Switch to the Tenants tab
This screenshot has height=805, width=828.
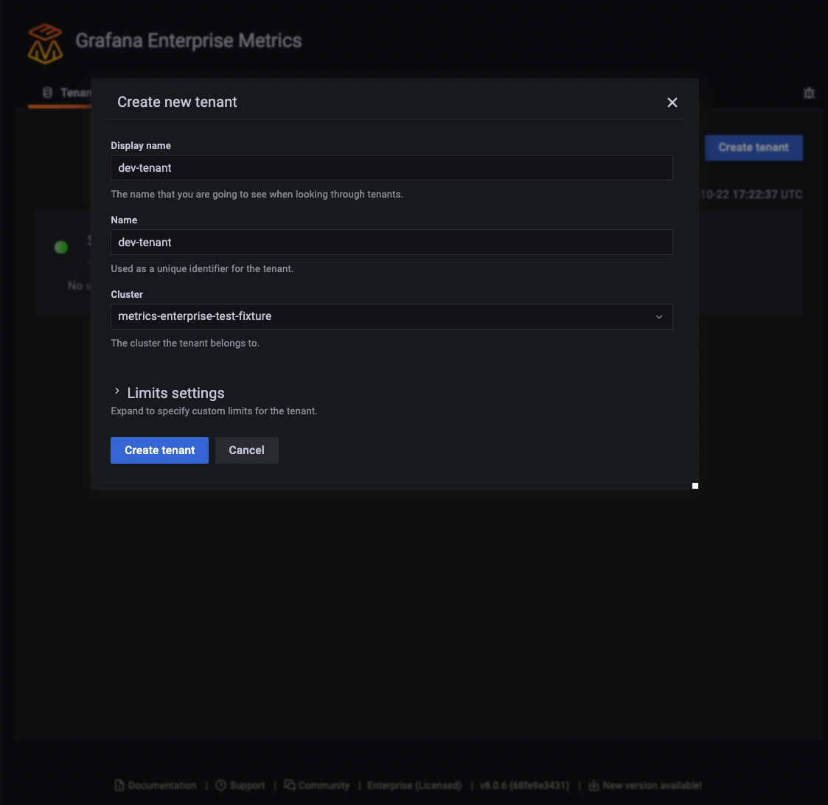tap(74, 92)
